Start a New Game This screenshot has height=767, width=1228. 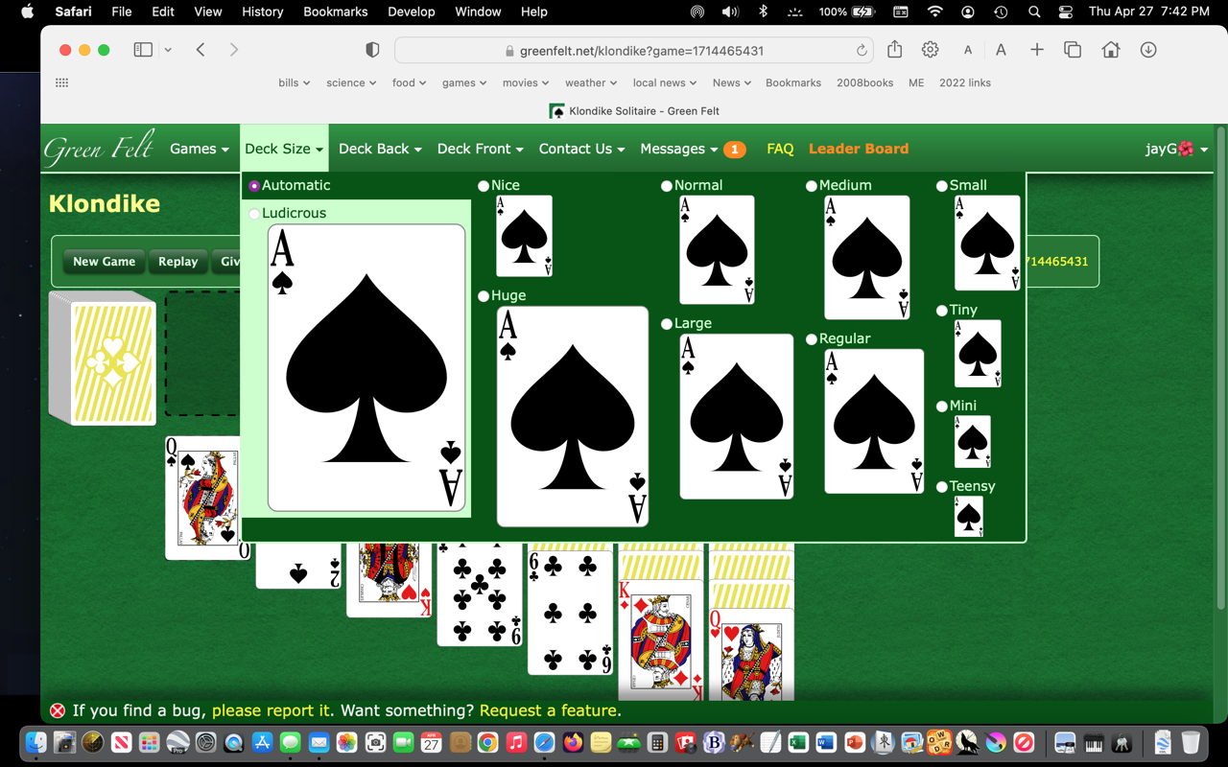click(x=103, y=261)
